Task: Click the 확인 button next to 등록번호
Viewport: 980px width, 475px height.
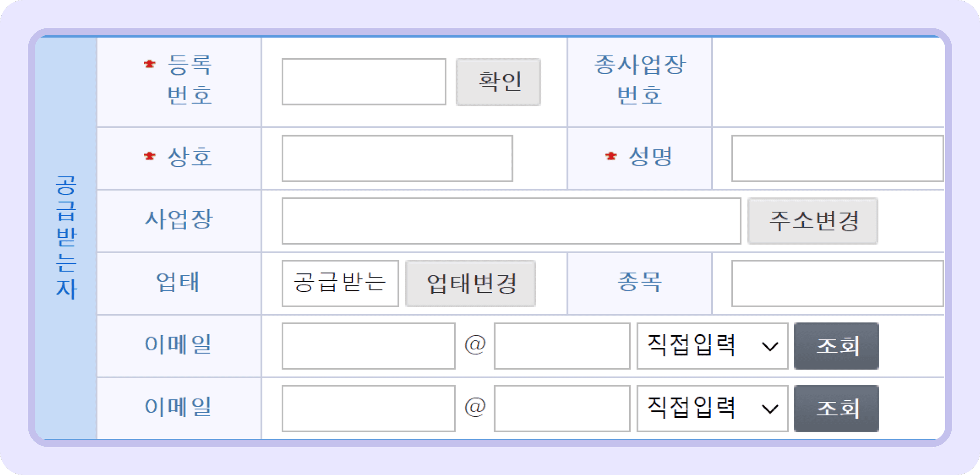Action: coord(498,82)
